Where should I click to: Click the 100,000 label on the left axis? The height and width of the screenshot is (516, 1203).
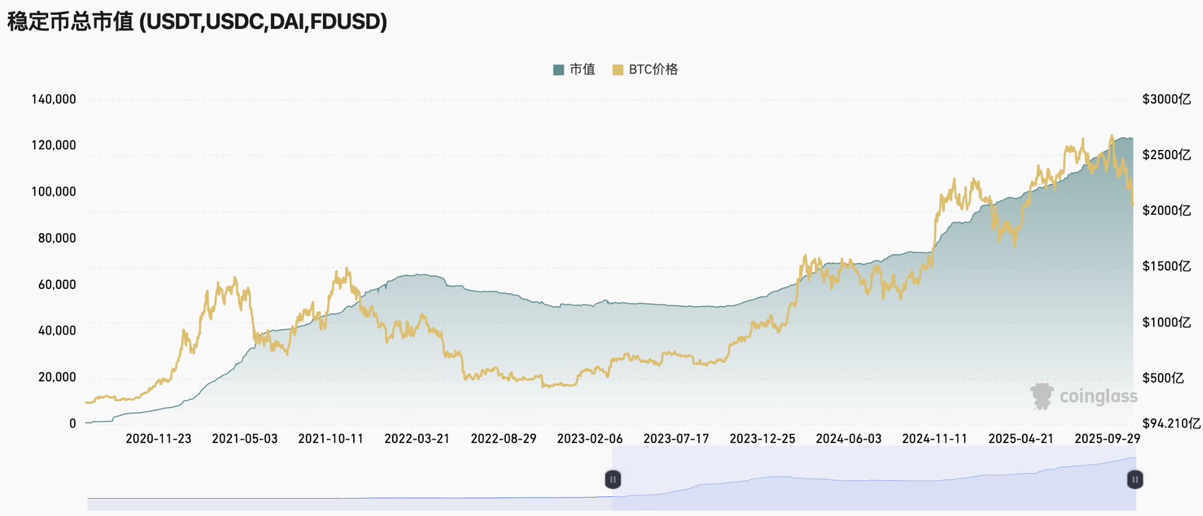(x=54, y=192)
